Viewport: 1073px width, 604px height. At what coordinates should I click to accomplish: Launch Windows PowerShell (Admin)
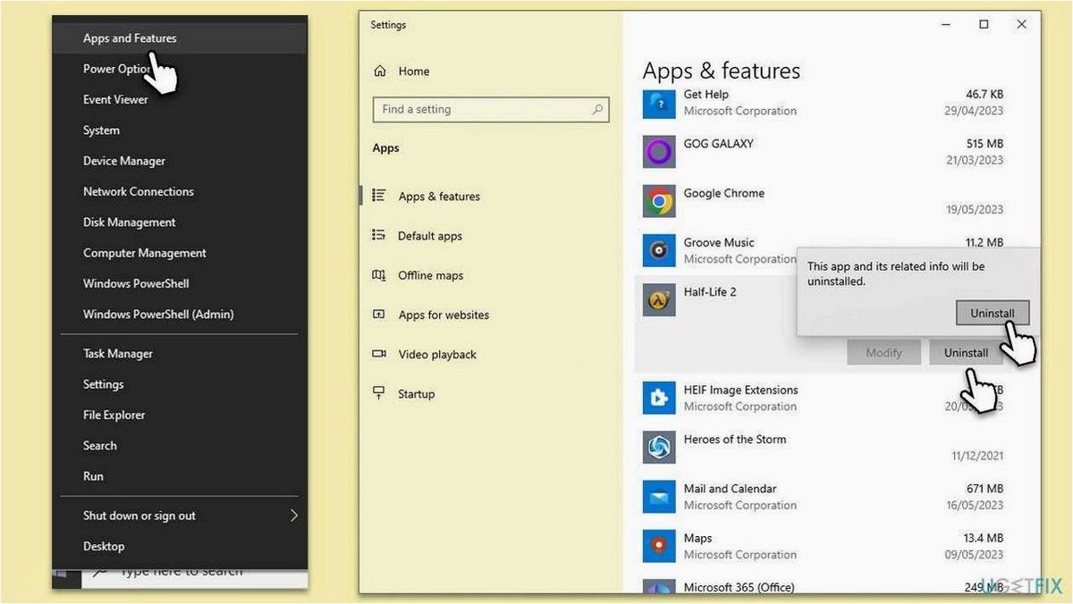click(158, 315)
